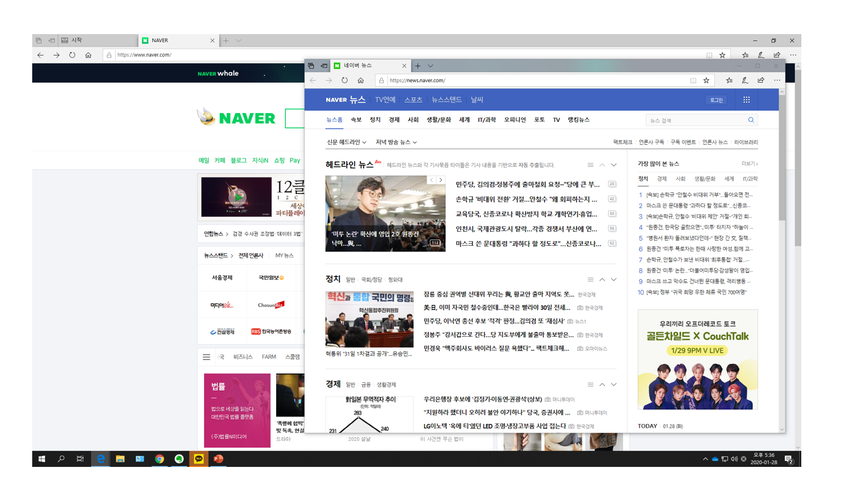Open 골든차일드 CouchTalk banner ad
This screenshot has height=489, width=867.
pyautogui.click(x=698, y=359)
